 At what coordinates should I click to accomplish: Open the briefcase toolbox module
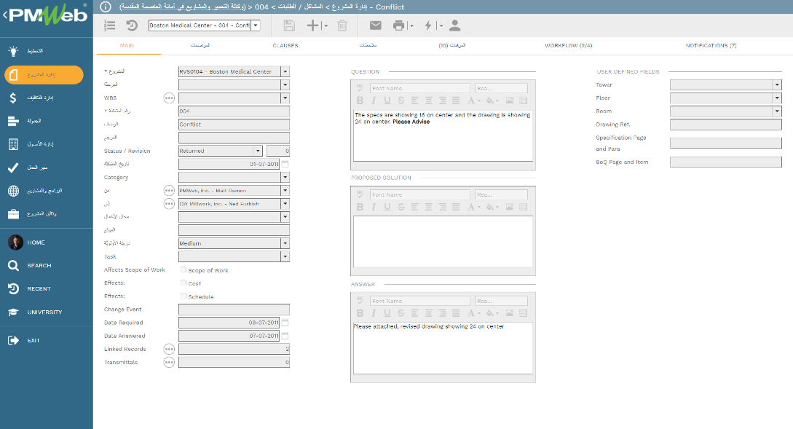click(13, 214)
